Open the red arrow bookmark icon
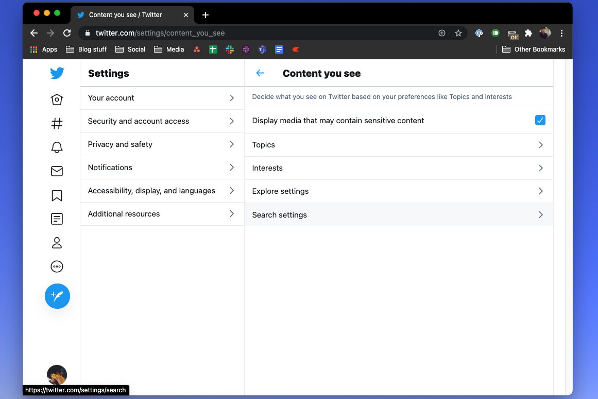 [296, 49]
